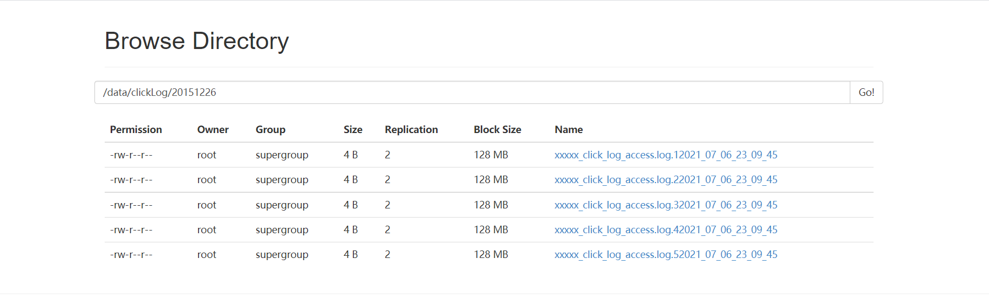Click the 4 B size in the fourth row
989x307 pixels.
(351, 230)
